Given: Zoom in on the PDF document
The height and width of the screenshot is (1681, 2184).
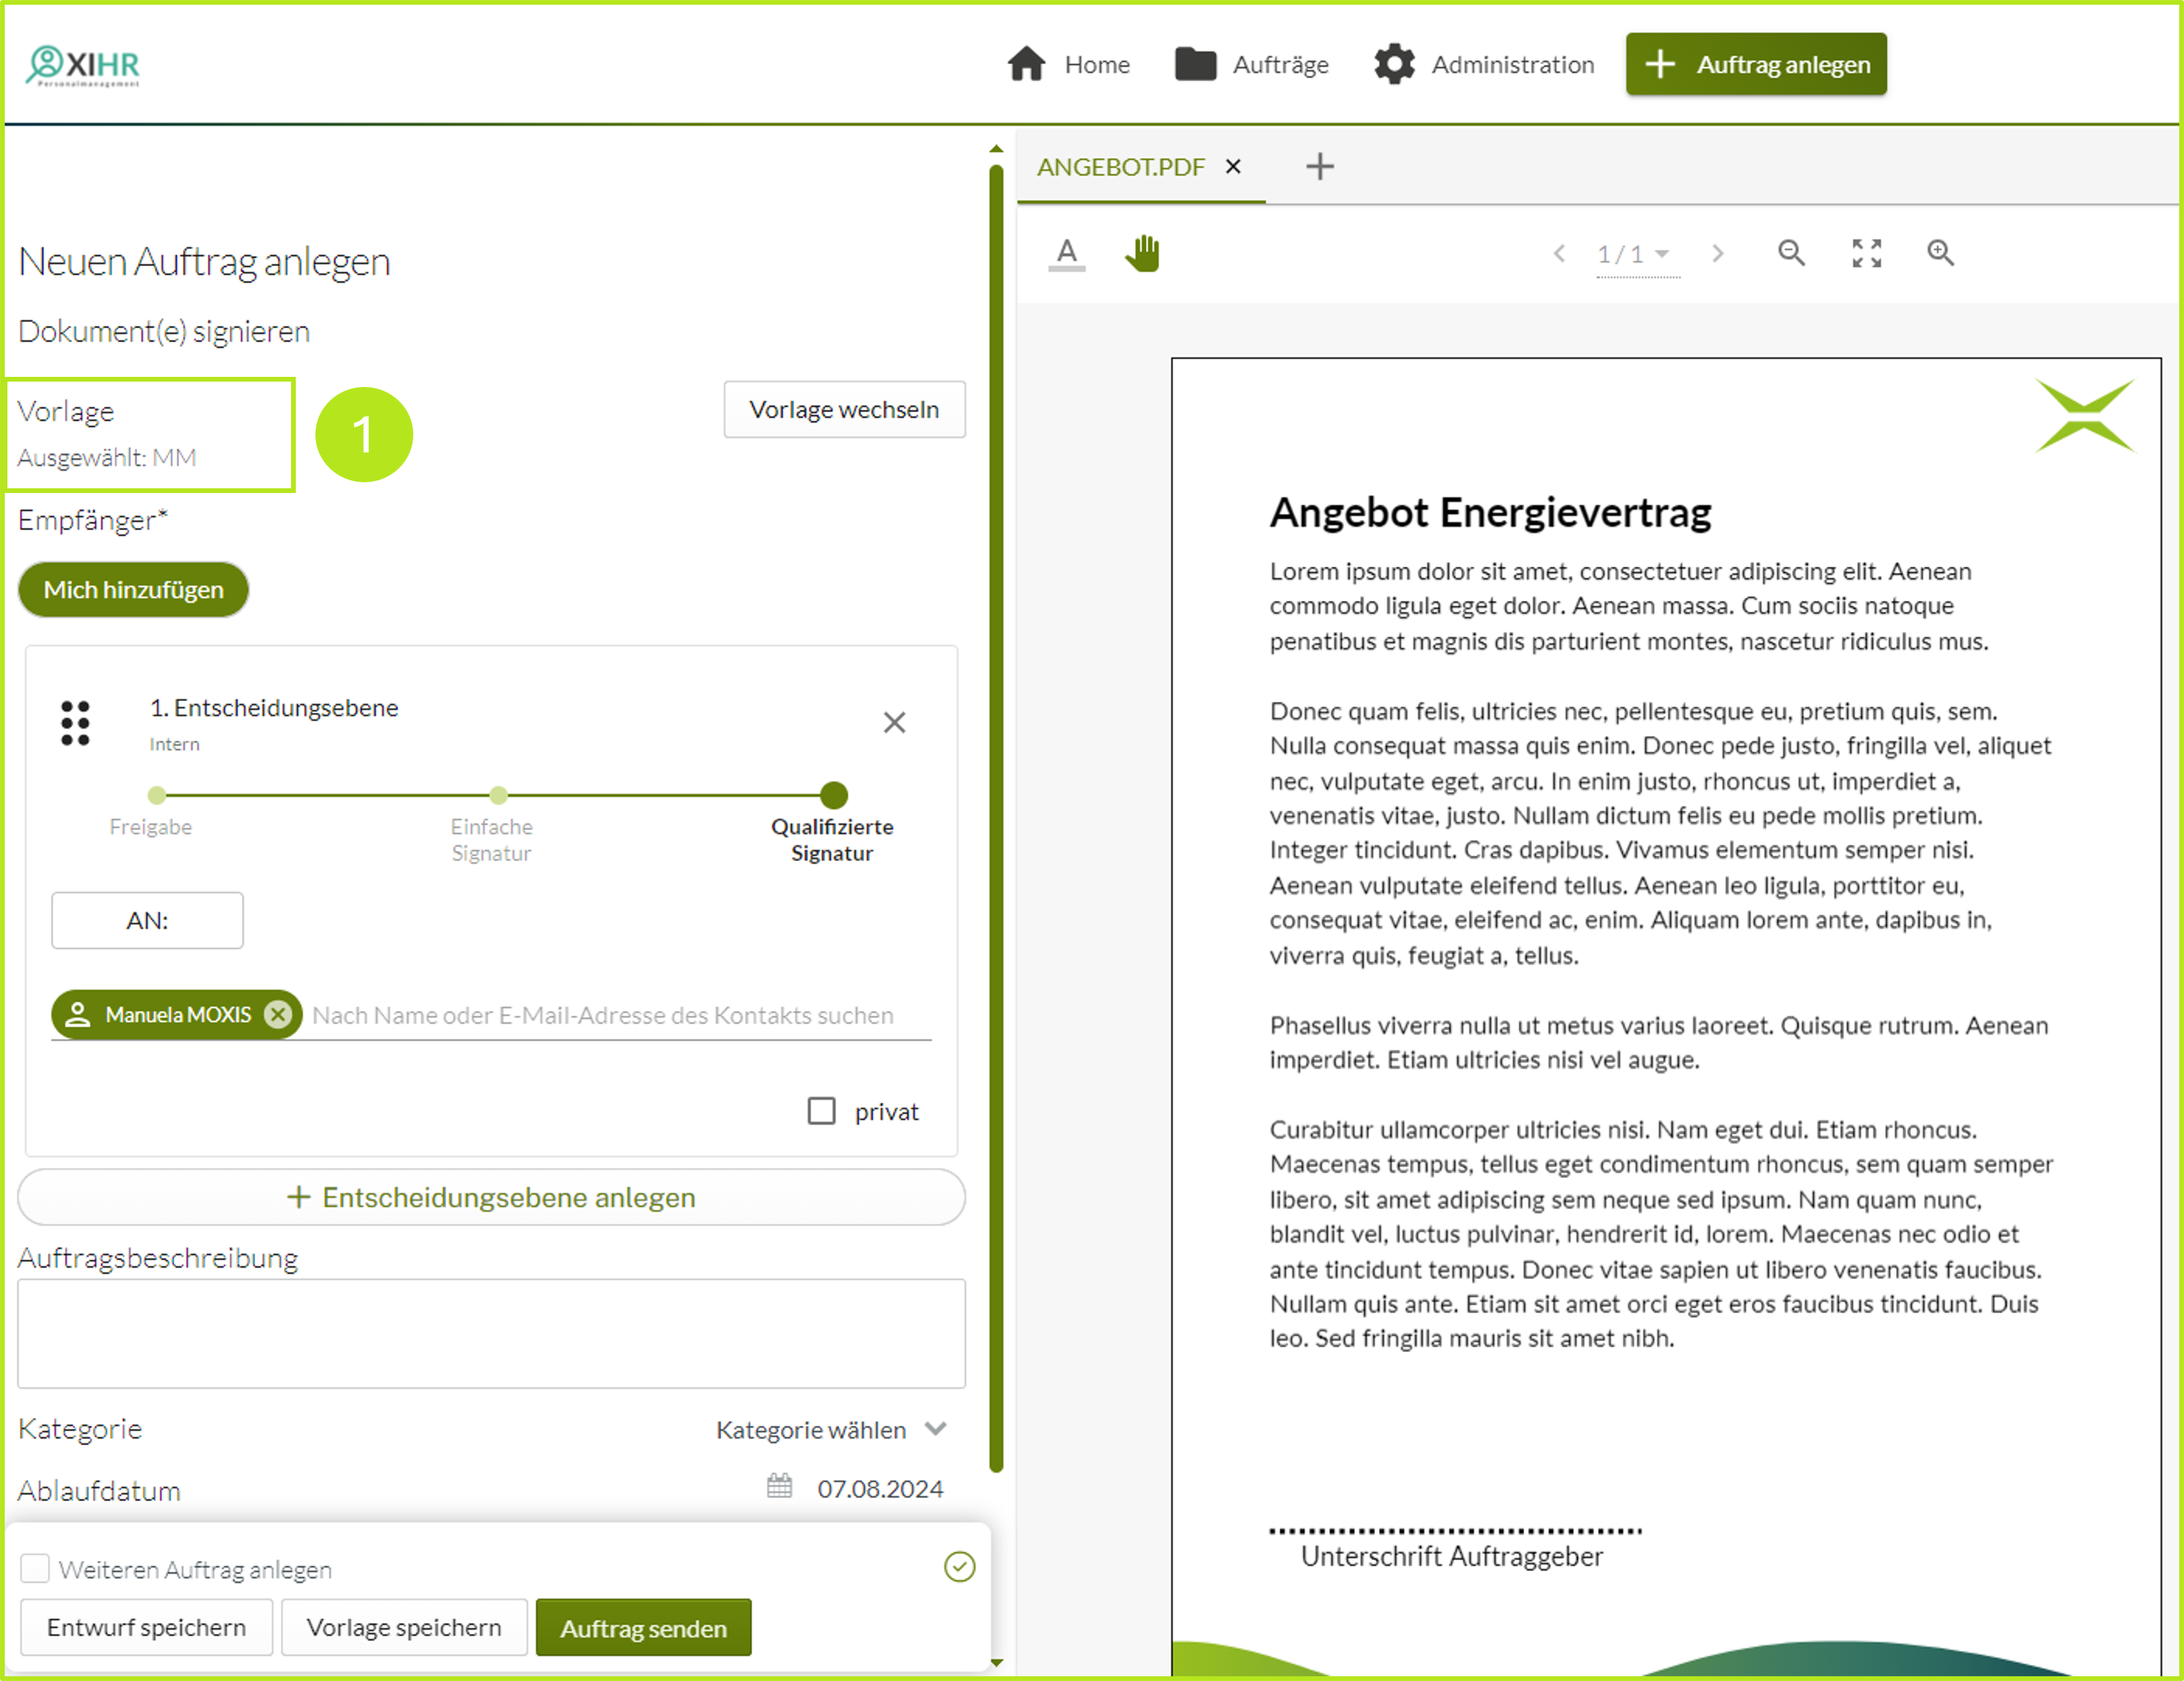Looking at the screenshot, I should pyautogui.click(x=1940, y=253).
